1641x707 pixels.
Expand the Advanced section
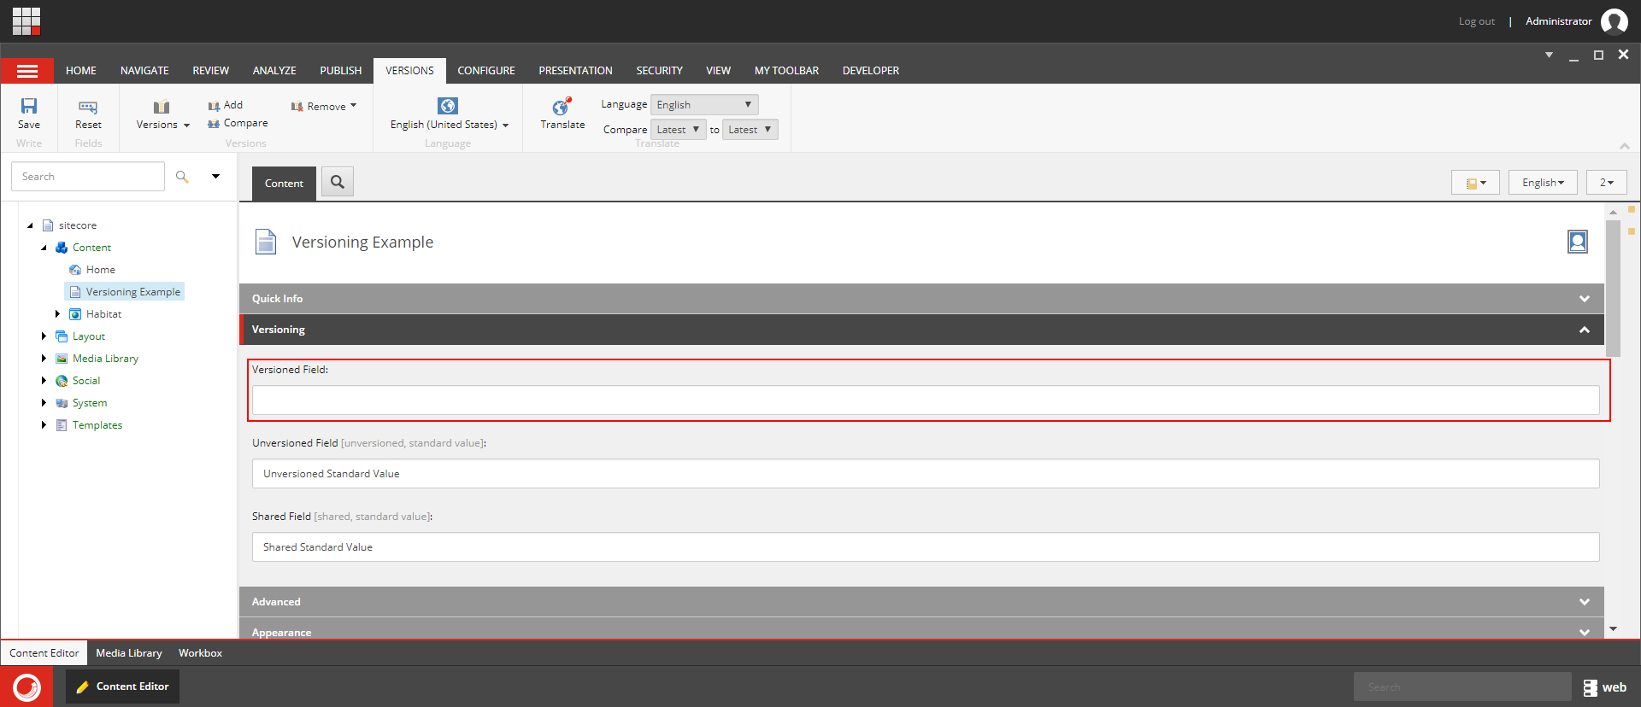point(921,602)
